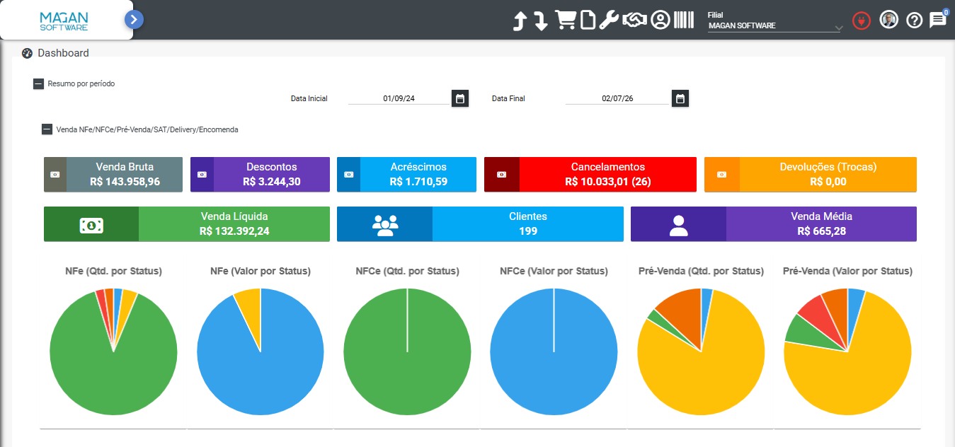Screen dimensions: 955x447
Task: Click the Magan Software logo
Action: [64, 21]
